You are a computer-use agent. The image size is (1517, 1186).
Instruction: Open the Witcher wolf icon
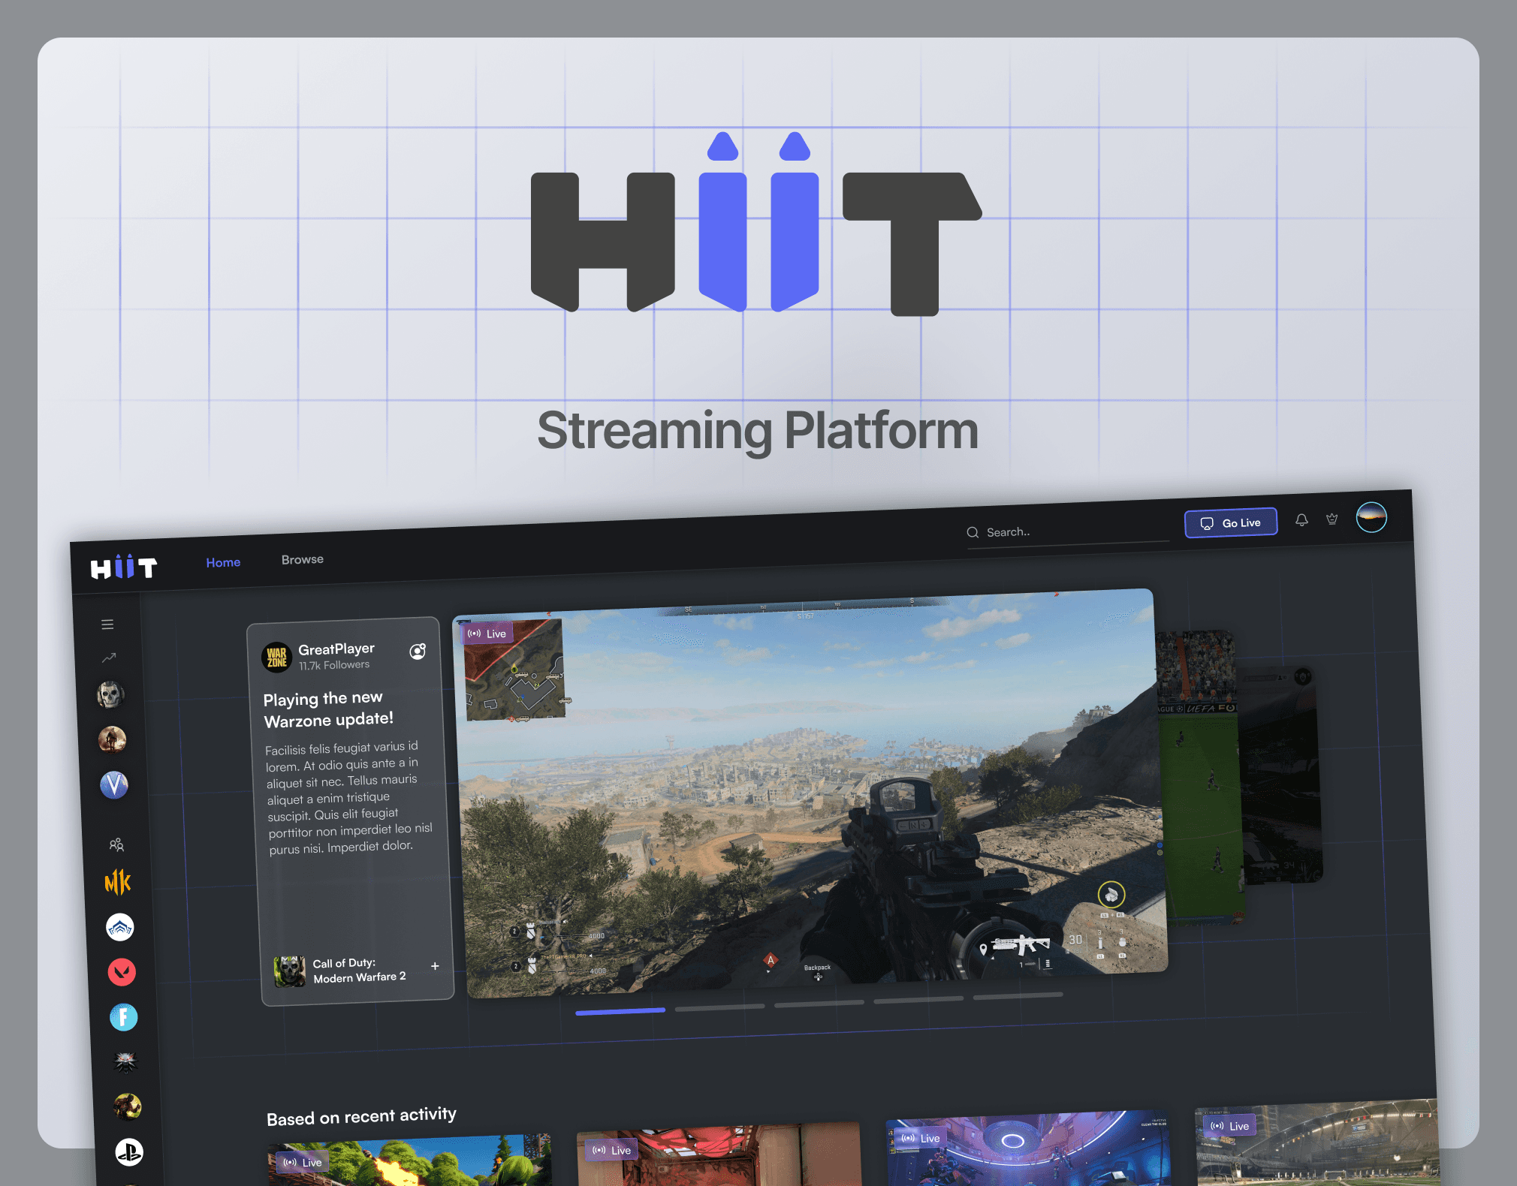point(125,1061)
